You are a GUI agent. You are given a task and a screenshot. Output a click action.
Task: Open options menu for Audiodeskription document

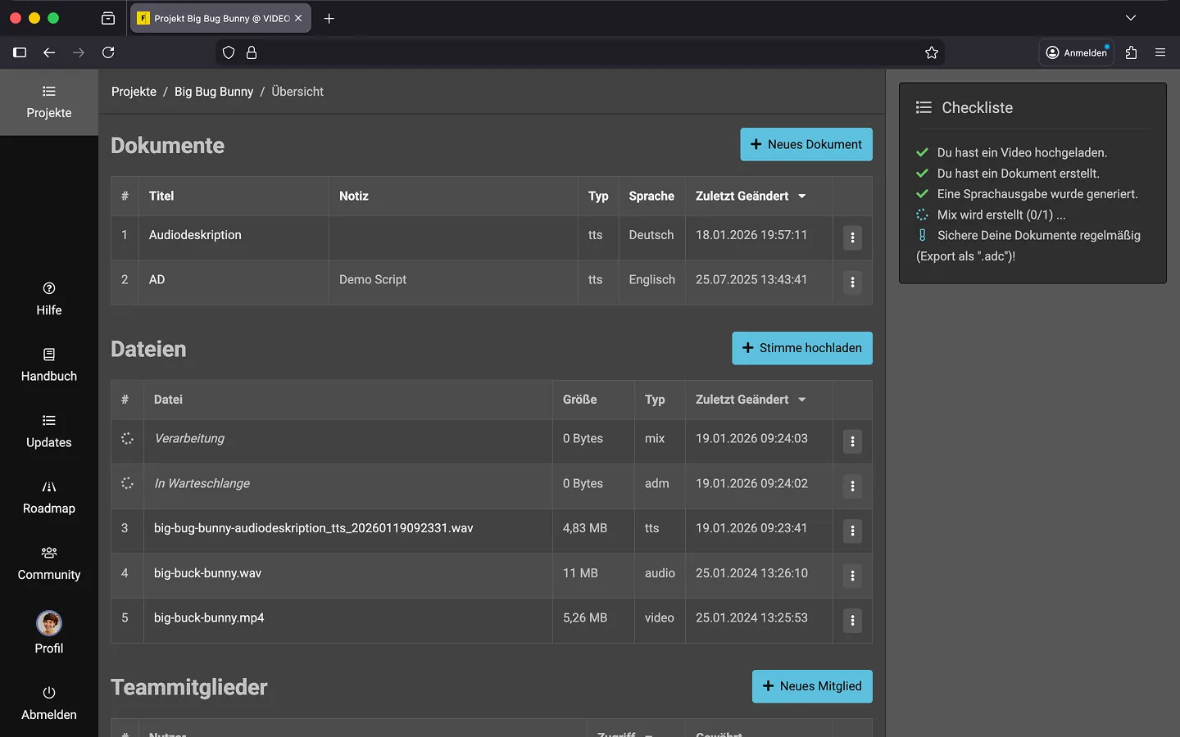(x=852, y=237)
